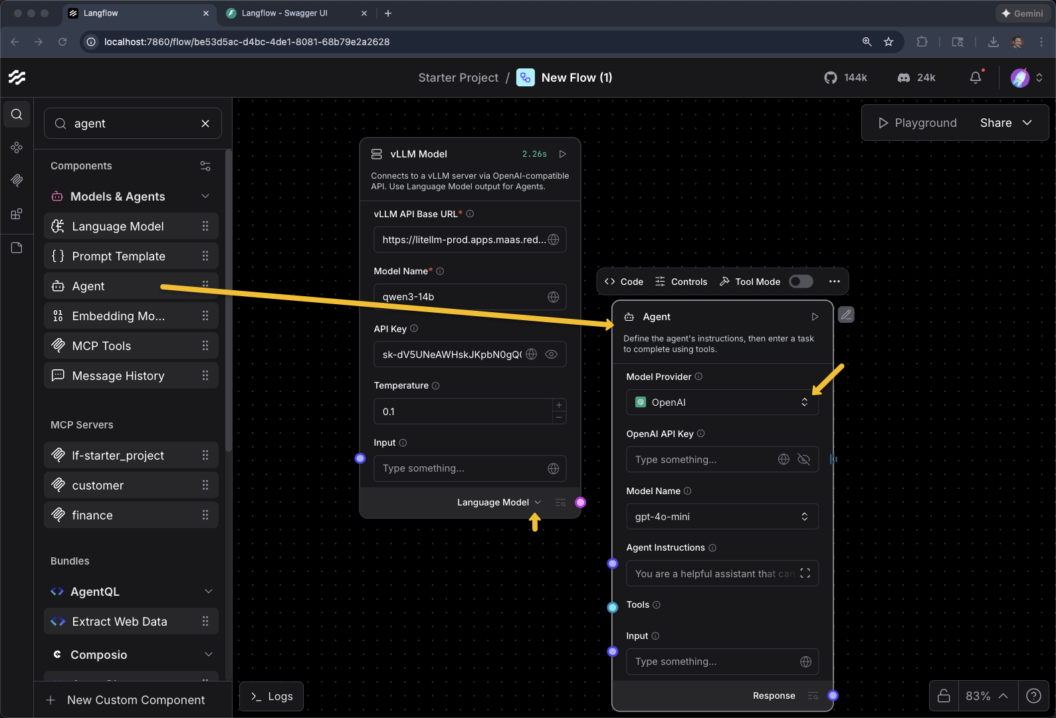This screenshot has height=718, width=1056.
Task: Click the search icon in left sidebar
Action: [17, 114]
